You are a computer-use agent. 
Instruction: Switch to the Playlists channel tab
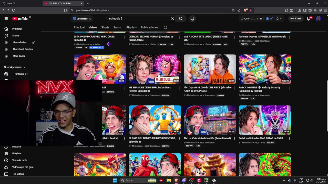pyautogui.click(x=131, y=27)
